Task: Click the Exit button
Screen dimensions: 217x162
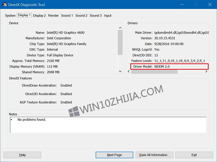Action: coord(194,155)
